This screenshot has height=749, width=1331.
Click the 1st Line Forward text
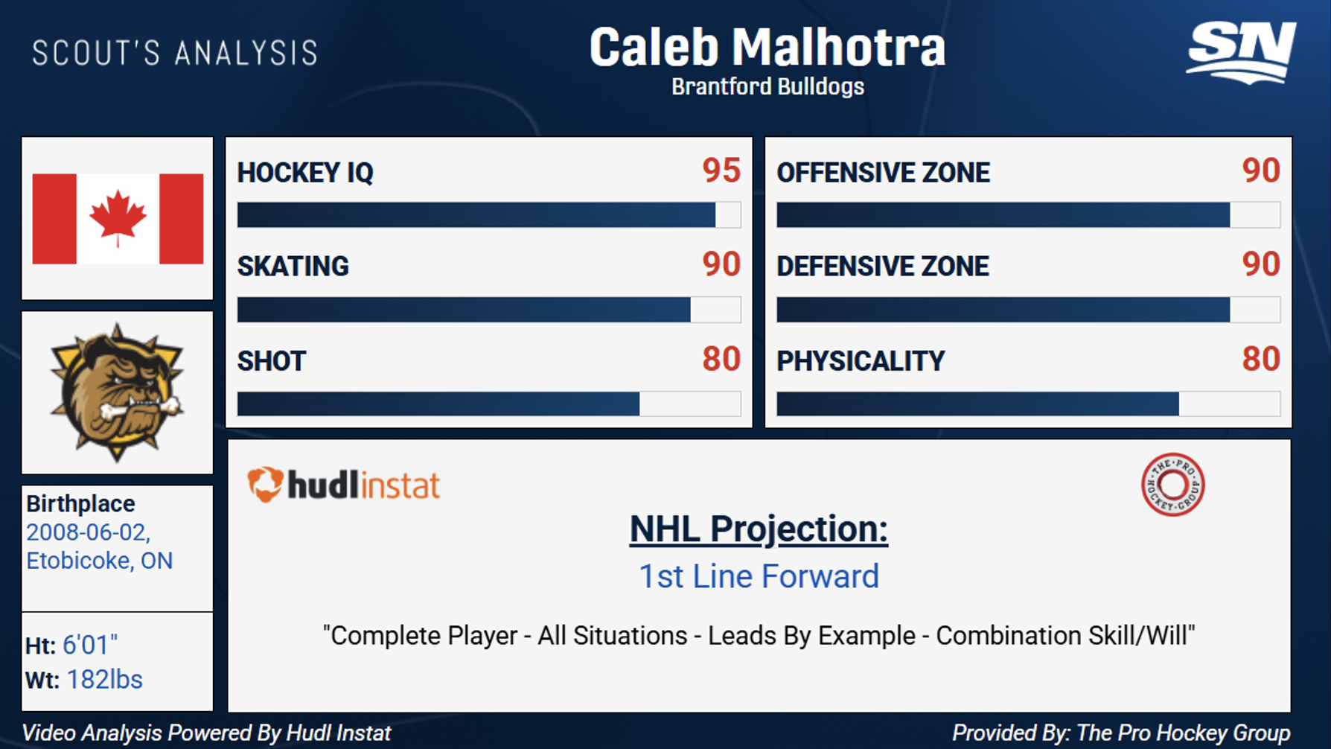pos(759,577)
